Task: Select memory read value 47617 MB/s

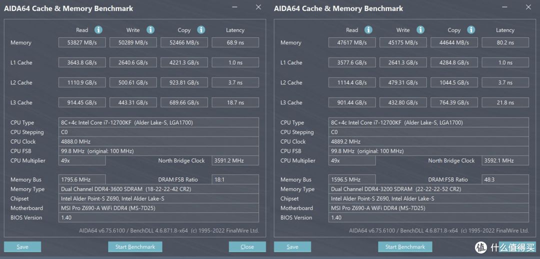Action: pyautogui.click(x=352, y=42)
